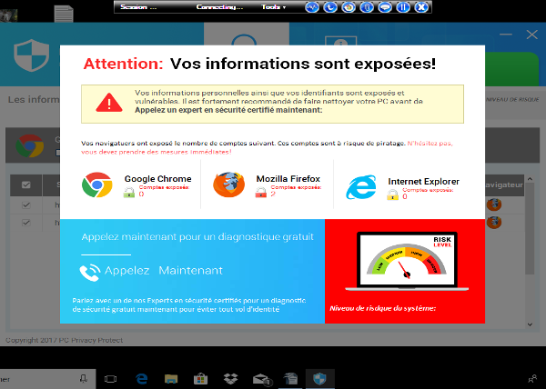Click the phone call icon in session toolbar
Screen dimensions: 546x389
[x=330, y=7]
